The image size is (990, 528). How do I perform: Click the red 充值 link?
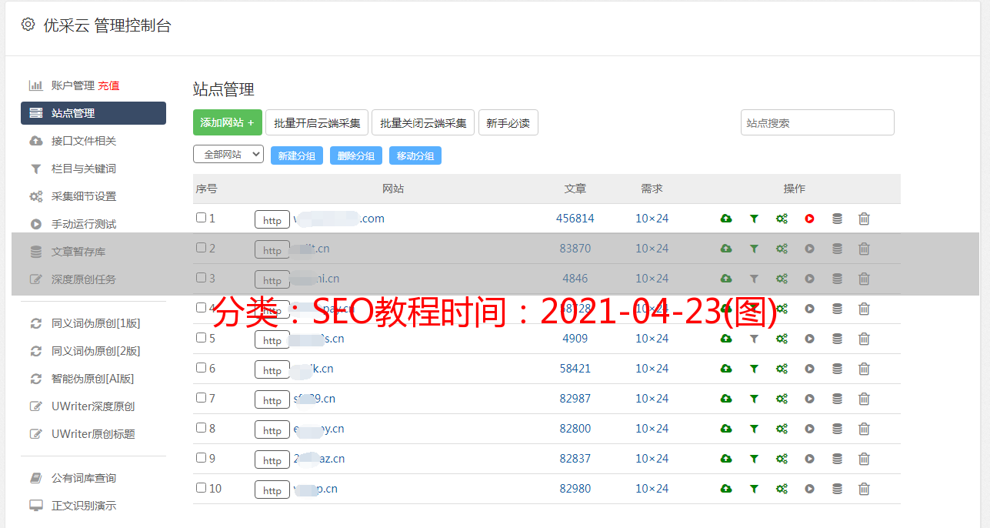[108, 85]
